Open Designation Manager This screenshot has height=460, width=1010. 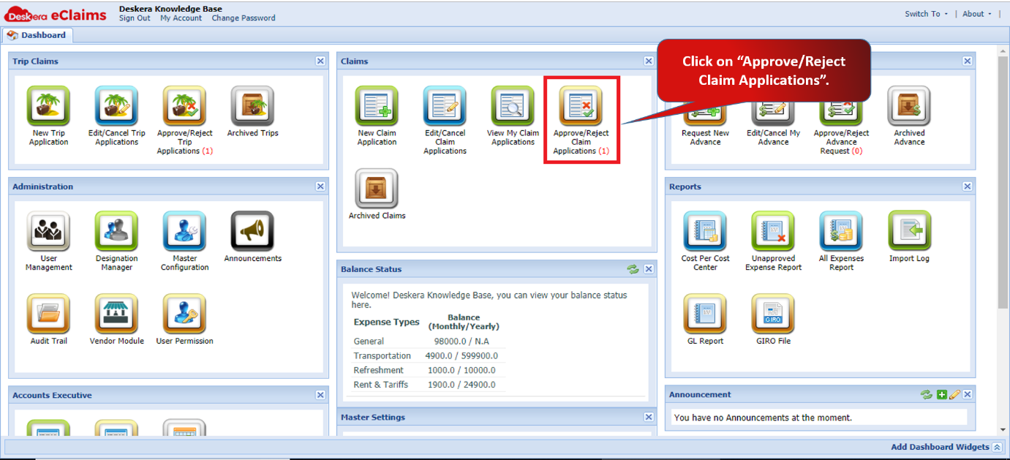coord(116,232)
